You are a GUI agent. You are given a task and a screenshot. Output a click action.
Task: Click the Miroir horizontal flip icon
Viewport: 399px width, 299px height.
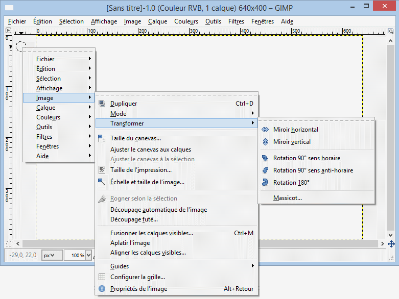click(265, 130)
